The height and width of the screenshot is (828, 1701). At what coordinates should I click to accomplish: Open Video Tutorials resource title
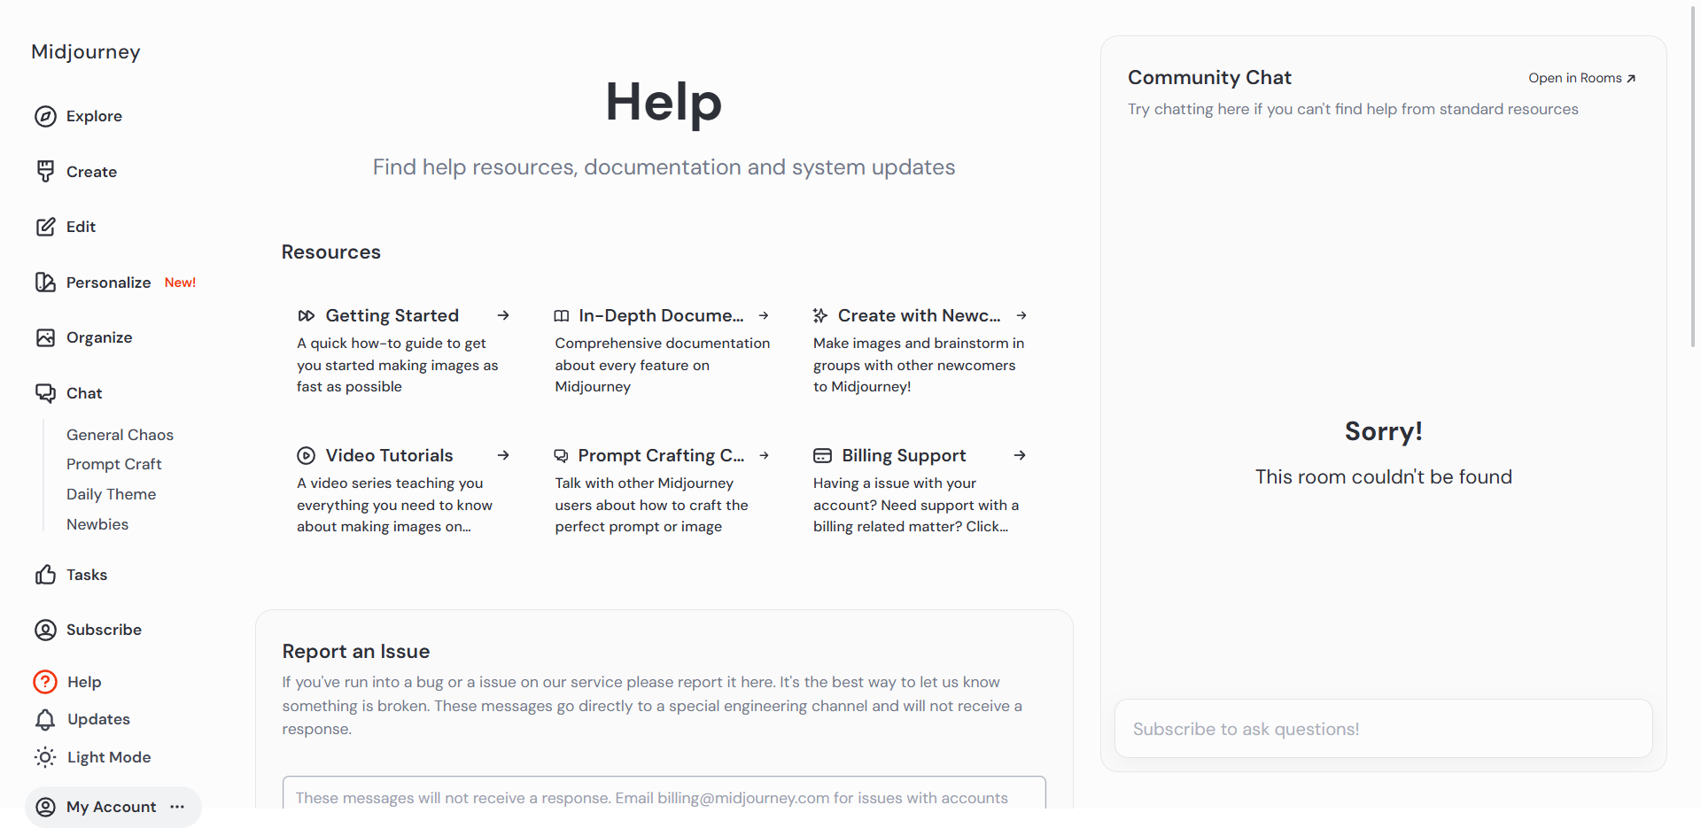(x=389, y=455)
